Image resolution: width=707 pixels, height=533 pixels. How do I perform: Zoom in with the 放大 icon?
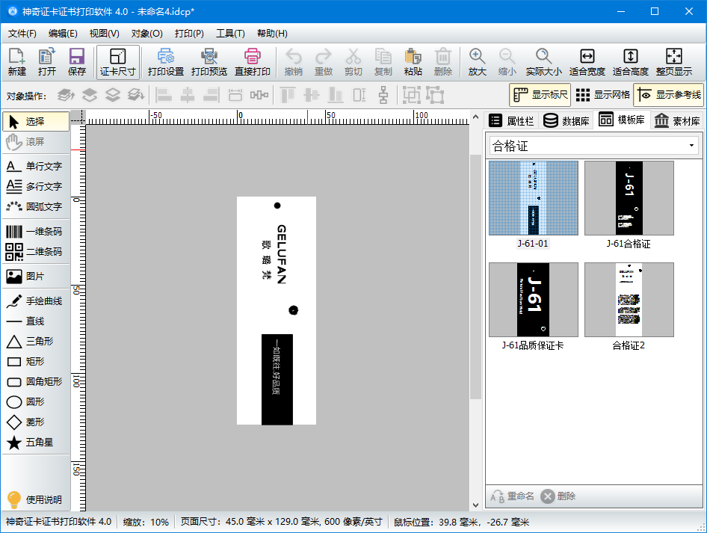(x=477, y=62)
